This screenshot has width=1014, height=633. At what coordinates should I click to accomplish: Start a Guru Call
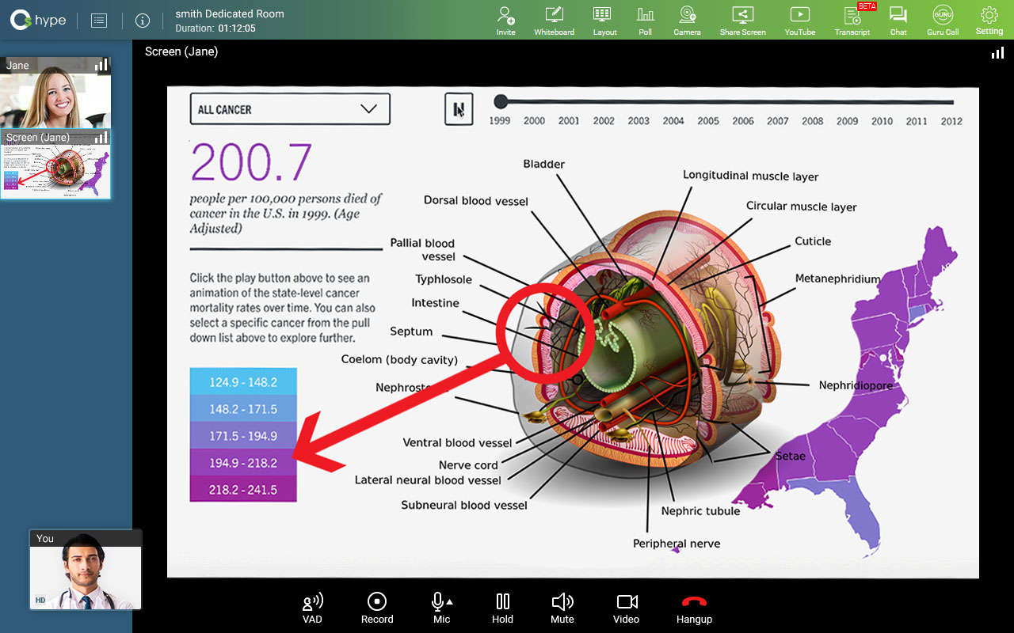[x=943, y=21]
